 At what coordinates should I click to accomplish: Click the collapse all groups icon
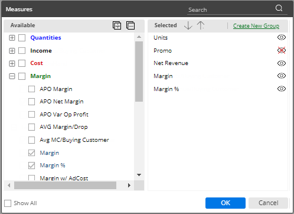[130, 25]
